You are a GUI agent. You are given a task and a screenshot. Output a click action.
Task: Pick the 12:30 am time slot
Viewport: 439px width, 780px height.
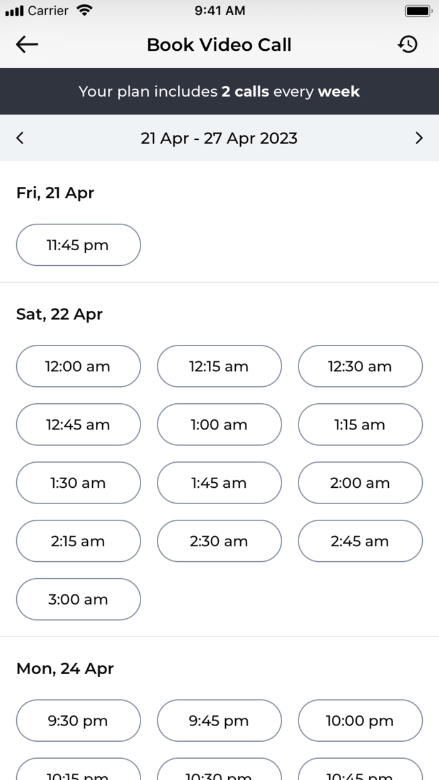pyautogui.click(x=360, y=366)
